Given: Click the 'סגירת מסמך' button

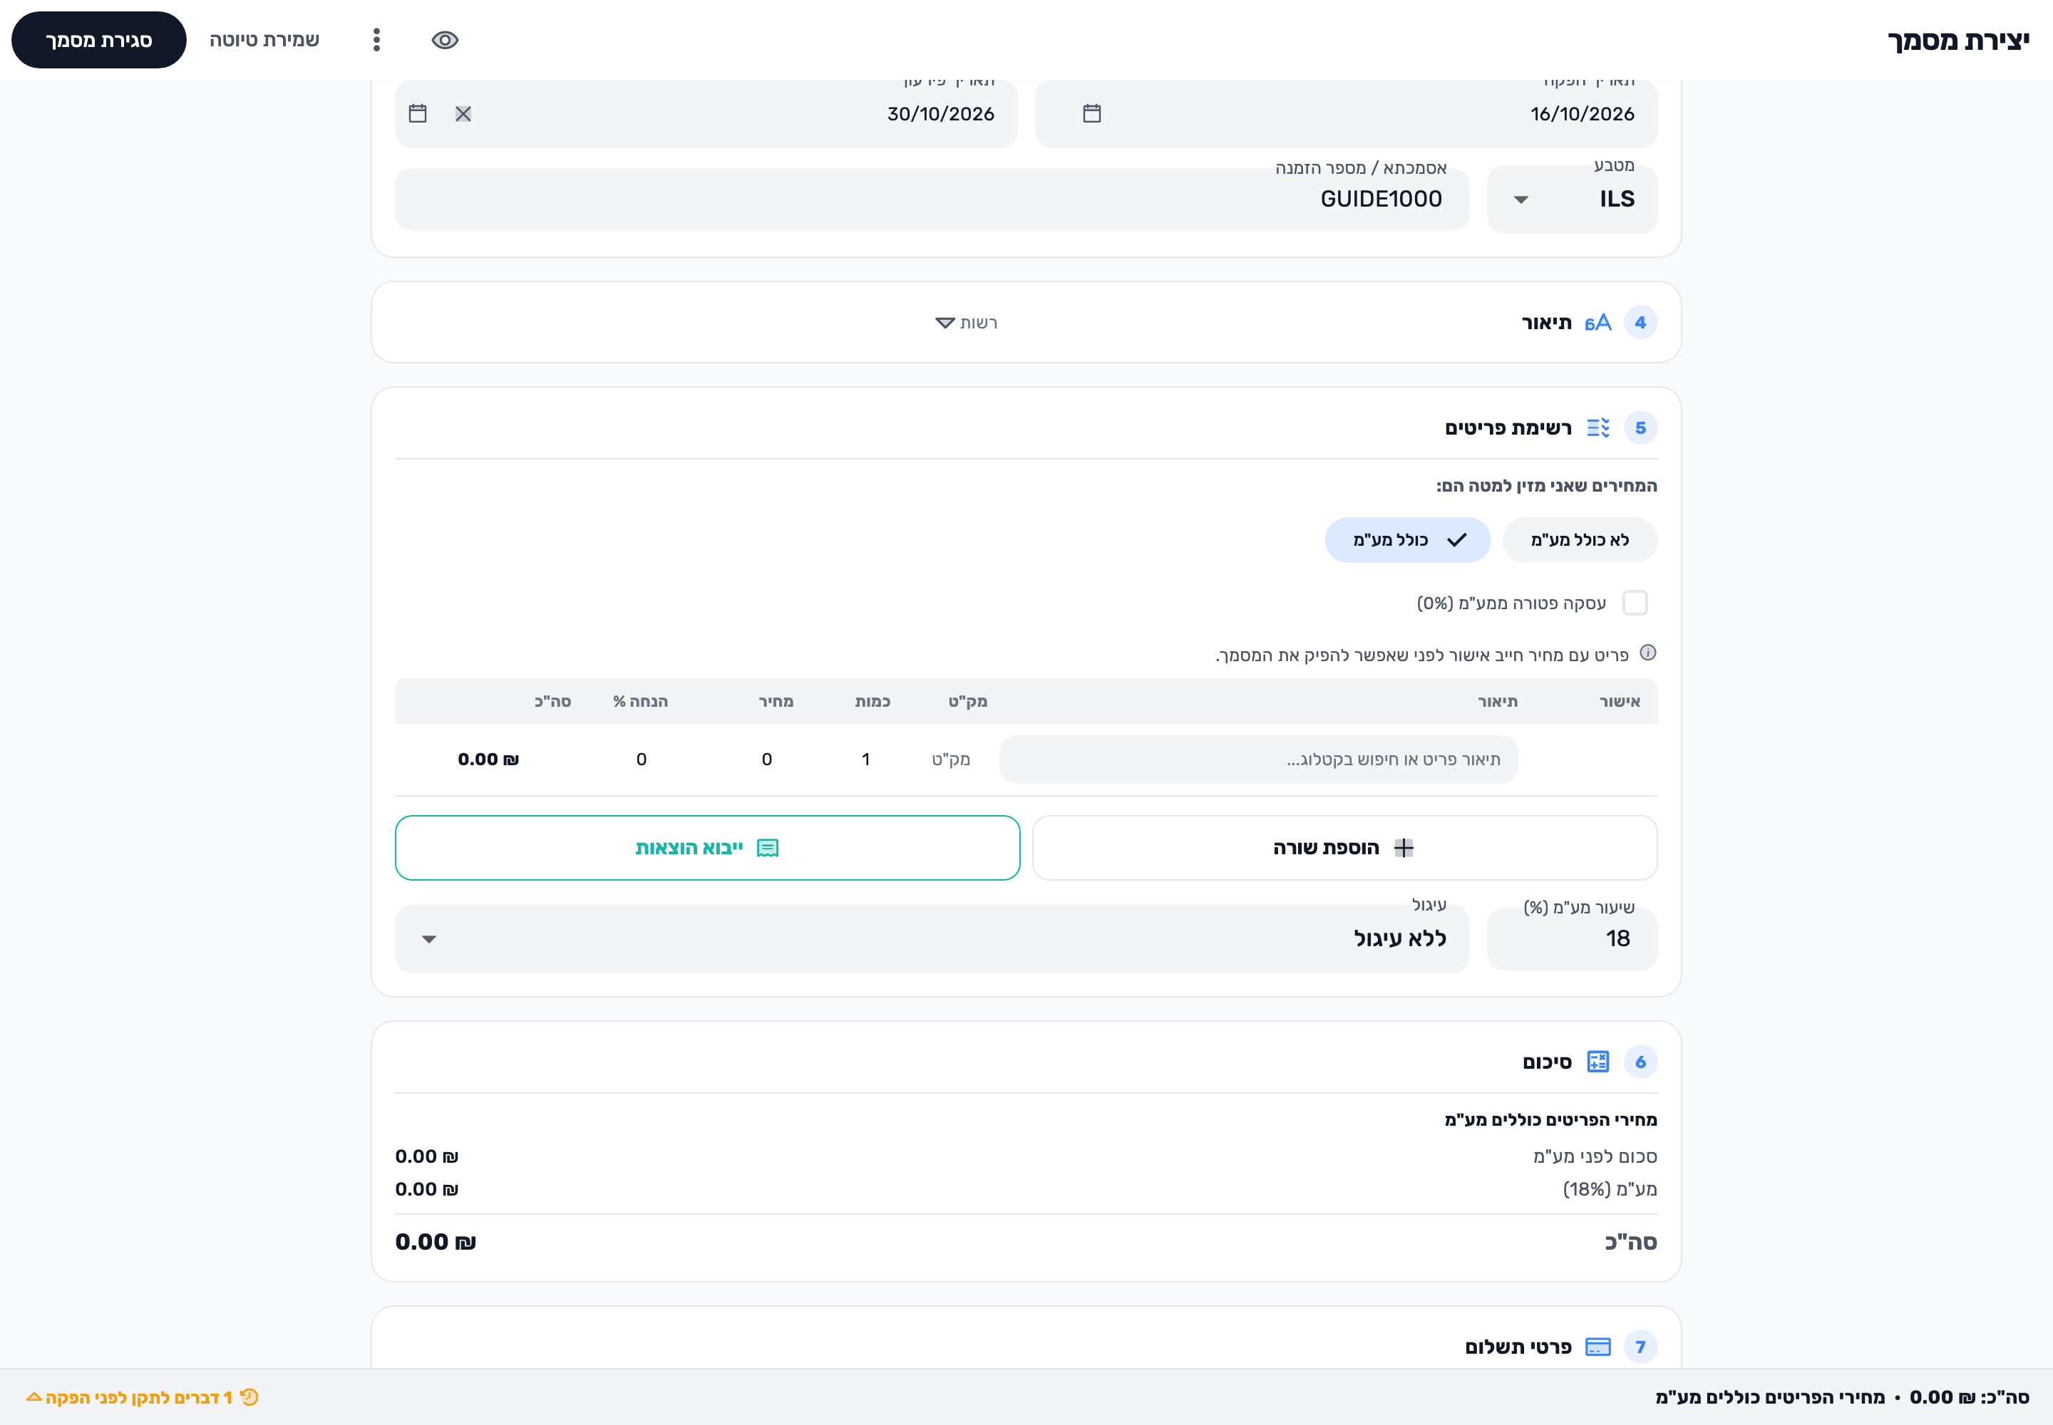Looking at the screenshot, I should click(98, 40).
